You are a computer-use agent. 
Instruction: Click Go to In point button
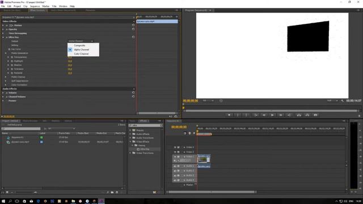pos(256,115)
